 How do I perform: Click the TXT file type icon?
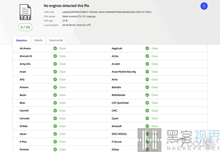click(x=25, y=12)
